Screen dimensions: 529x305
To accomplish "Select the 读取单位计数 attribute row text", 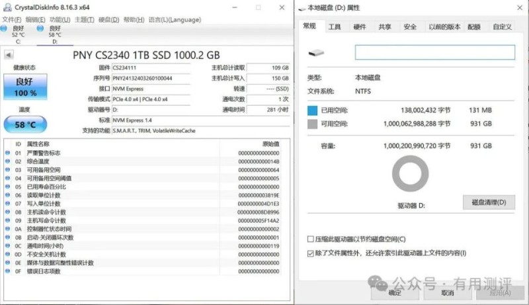I will [x=44, y=195].
